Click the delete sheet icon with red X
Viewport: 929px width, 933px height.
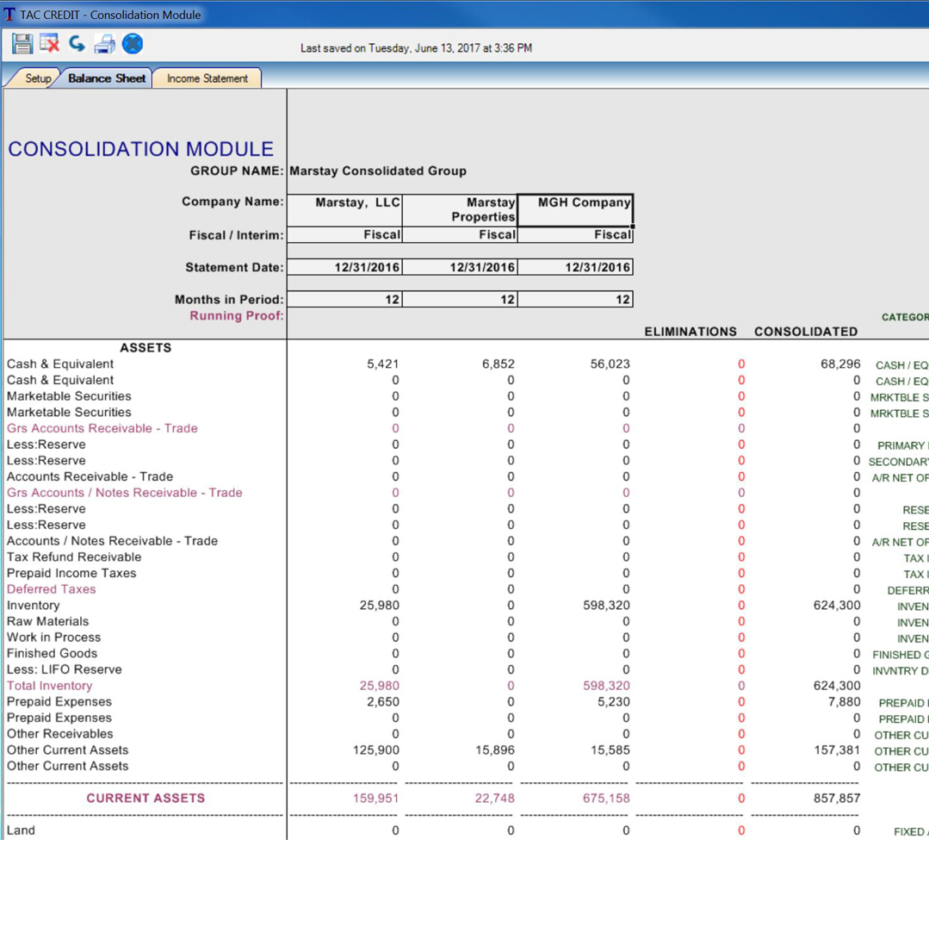[49, 43]
